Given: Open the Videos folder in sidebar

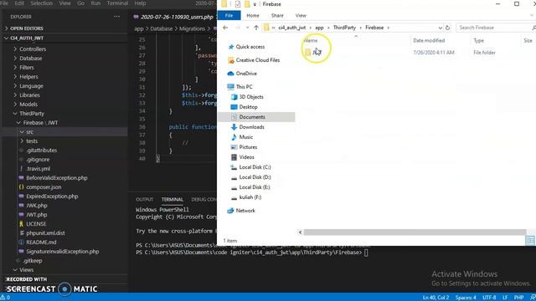Looking at the screenshot, I should (246, 157).
